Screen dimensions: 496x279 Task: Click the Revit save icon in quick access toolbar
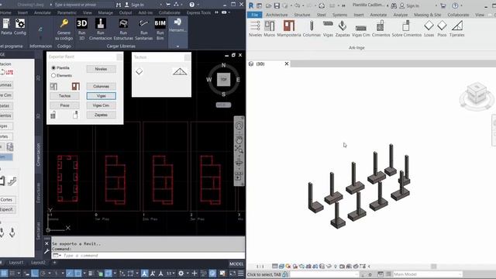click(x=277, y=5)
